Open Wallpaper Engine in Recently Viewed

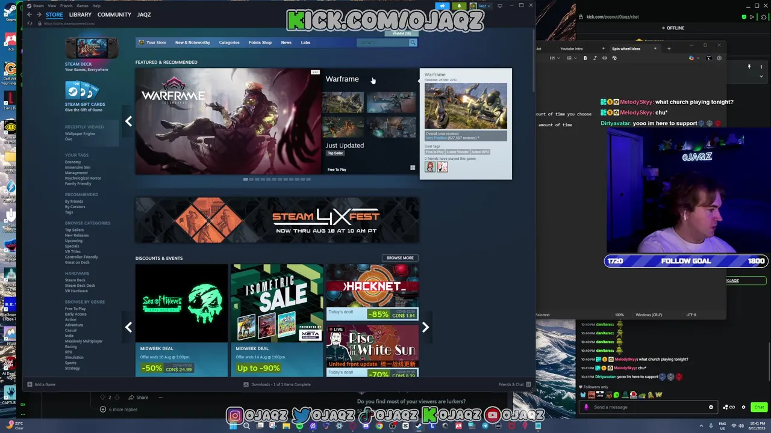[x=80, y=134]
